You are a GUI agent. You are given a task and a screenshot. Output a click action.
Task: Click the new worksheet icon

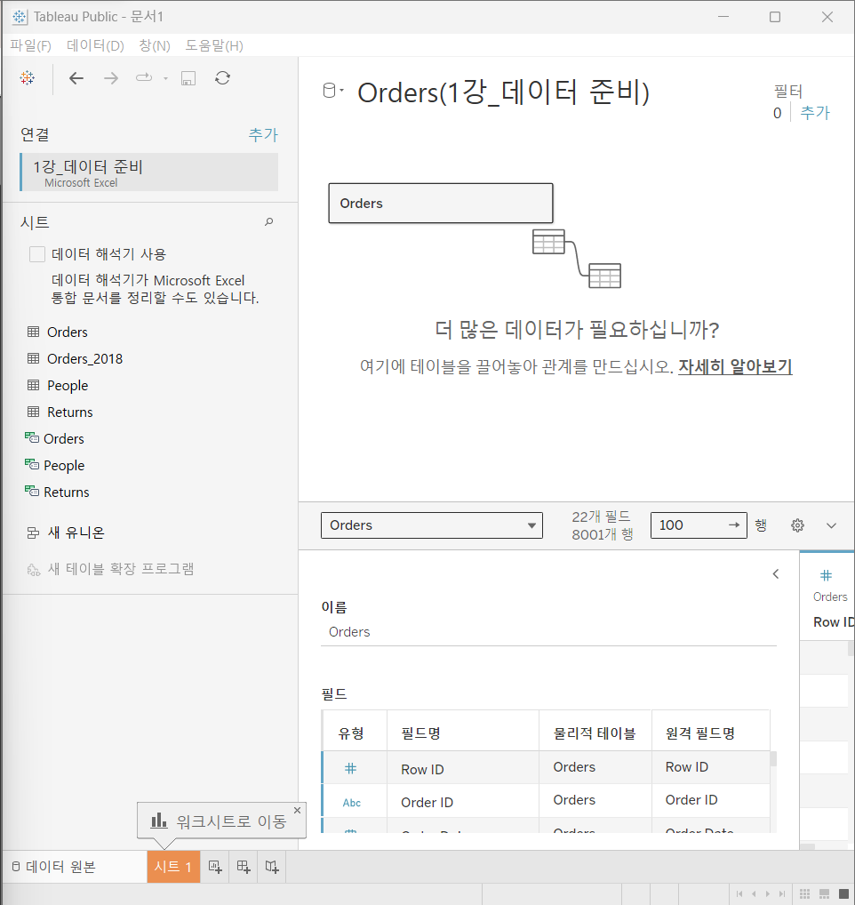tap(214, 867)
